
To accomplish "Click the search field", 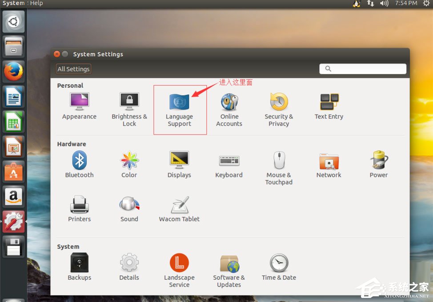I will (362, 69).
